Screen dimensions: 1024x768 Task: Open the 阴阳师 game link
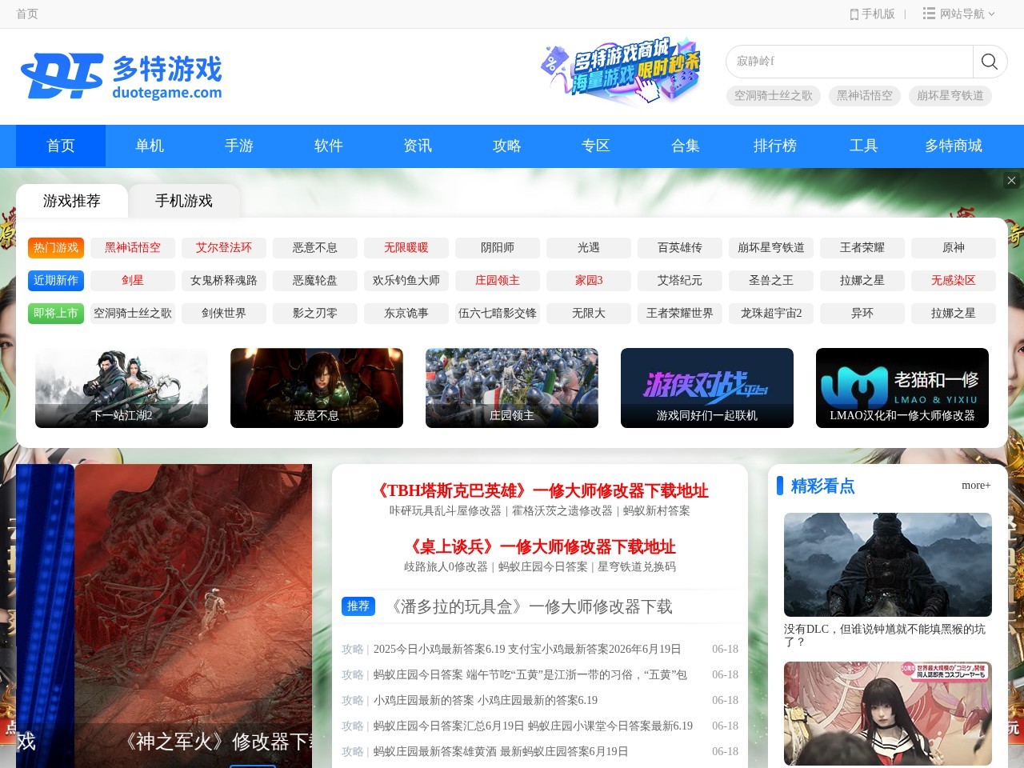[498, 248]
